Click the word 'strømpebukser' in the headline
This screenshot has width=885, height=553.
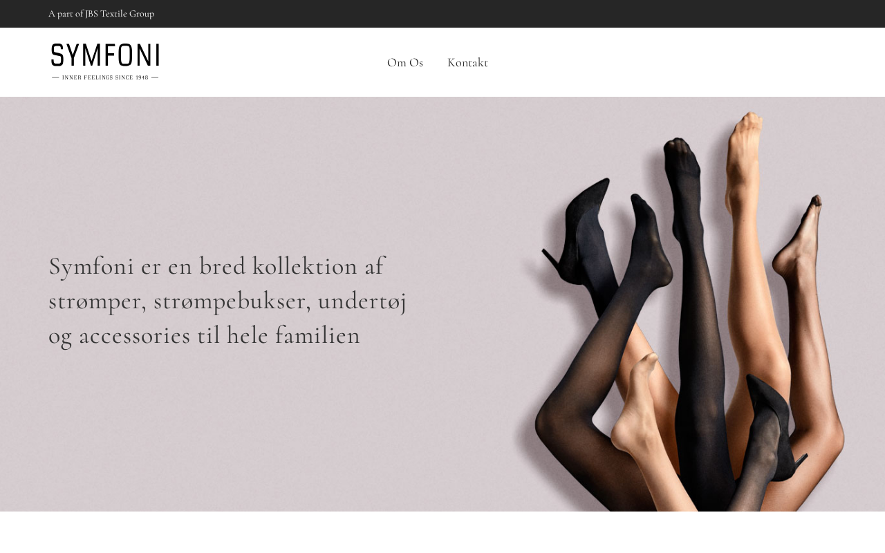(229, 301)
